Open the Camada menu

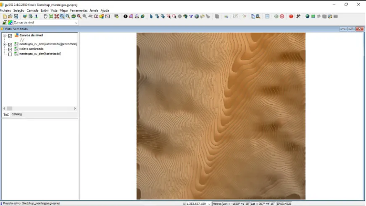[x=32, y=10]
